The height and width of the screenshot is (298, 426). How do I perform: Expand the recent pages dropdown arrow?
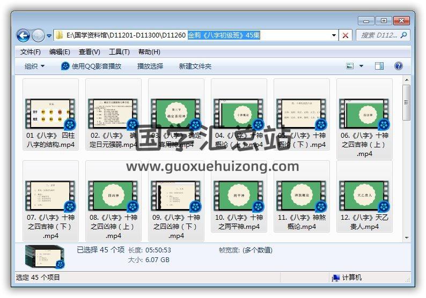pos(49,36)
